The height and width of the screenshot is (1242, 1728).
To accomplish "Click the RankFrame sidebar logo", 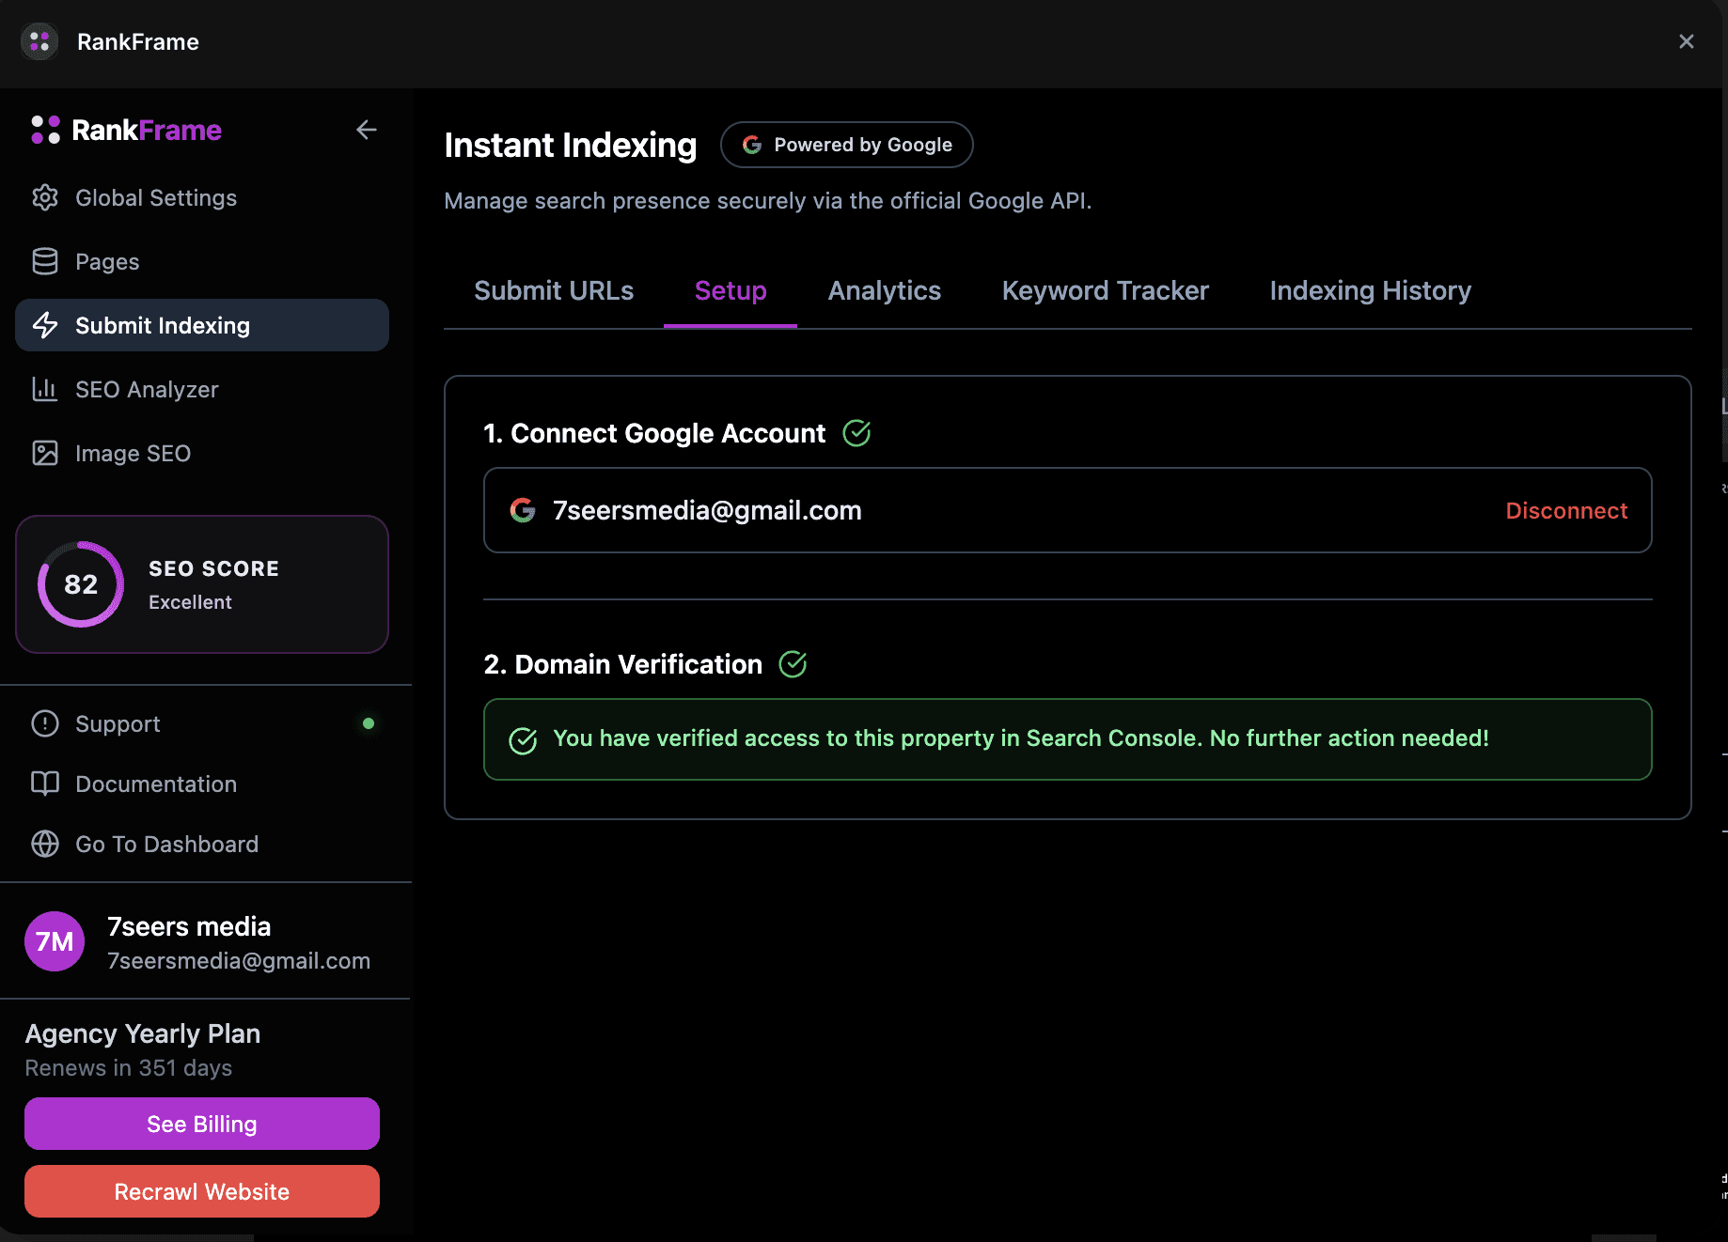I will tap(126, 130).
